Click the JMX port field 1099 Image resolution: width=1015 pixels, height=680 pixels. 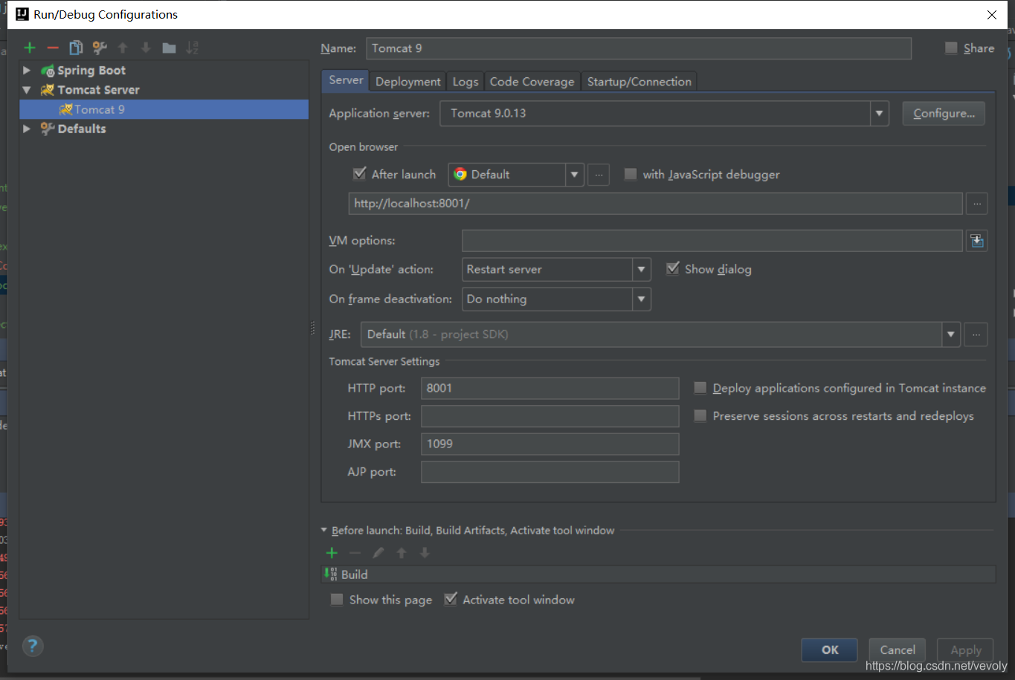pyautogui.click(x=550, y=444)
